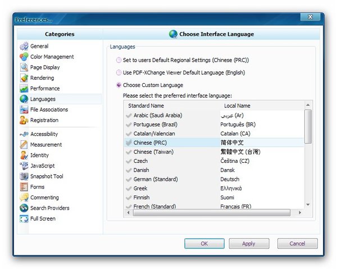337x269 pixels.
Task: Open the Performance category label
Action: click(45, 88)
